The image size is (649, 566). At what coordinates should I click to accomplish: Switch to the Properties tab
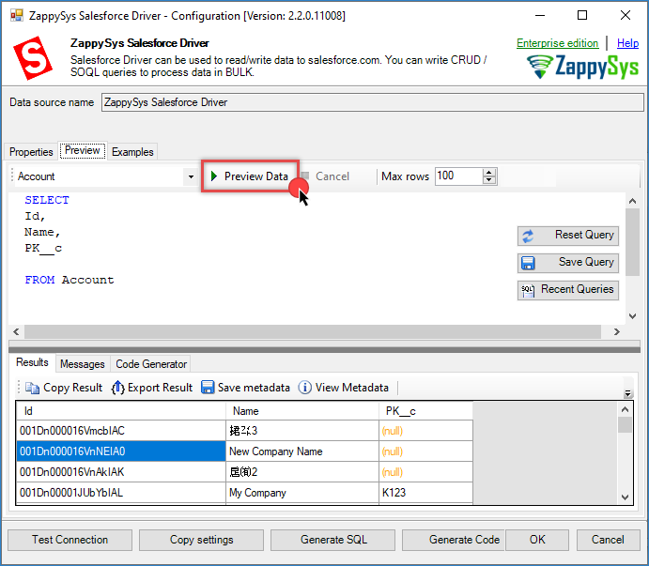click(31, 152)
